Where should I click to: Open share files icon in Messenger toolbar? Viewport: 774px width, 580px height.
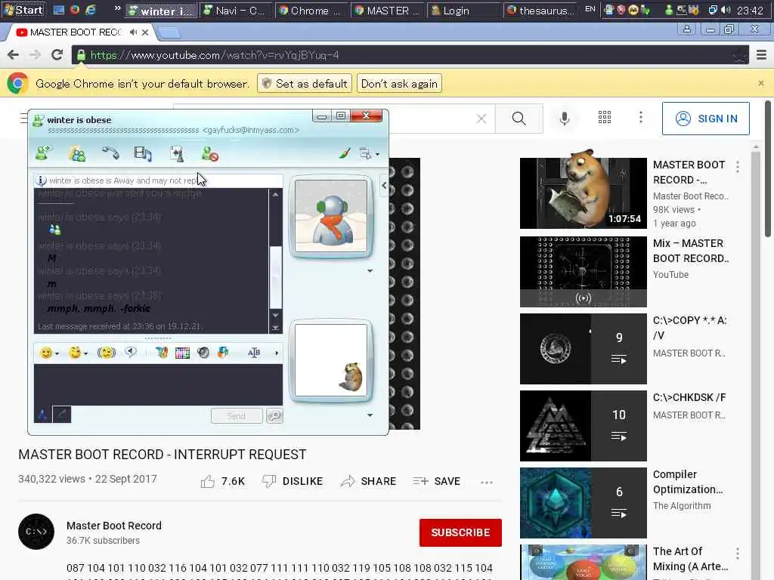tap(77, 154)
